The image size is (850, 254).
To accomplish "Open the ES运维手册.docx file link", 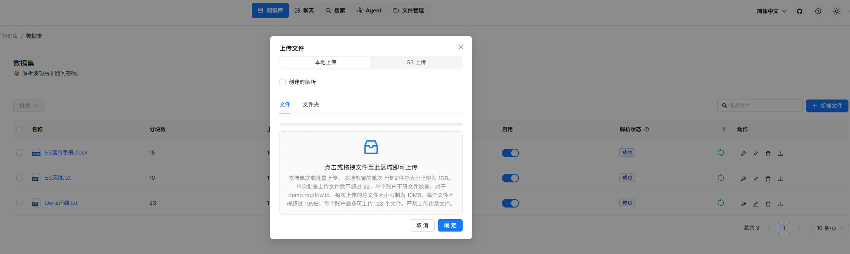I will [x=66, y=153].
